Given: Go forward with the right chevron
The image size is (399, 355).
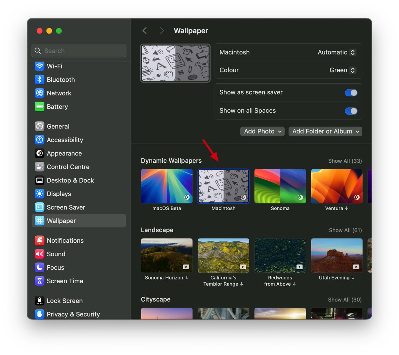Looking at the screenshot, I should pos(162,31).
